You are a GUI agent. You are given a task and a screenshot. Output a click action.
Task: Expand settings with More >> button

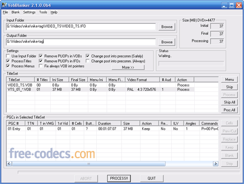pos(128,67)
